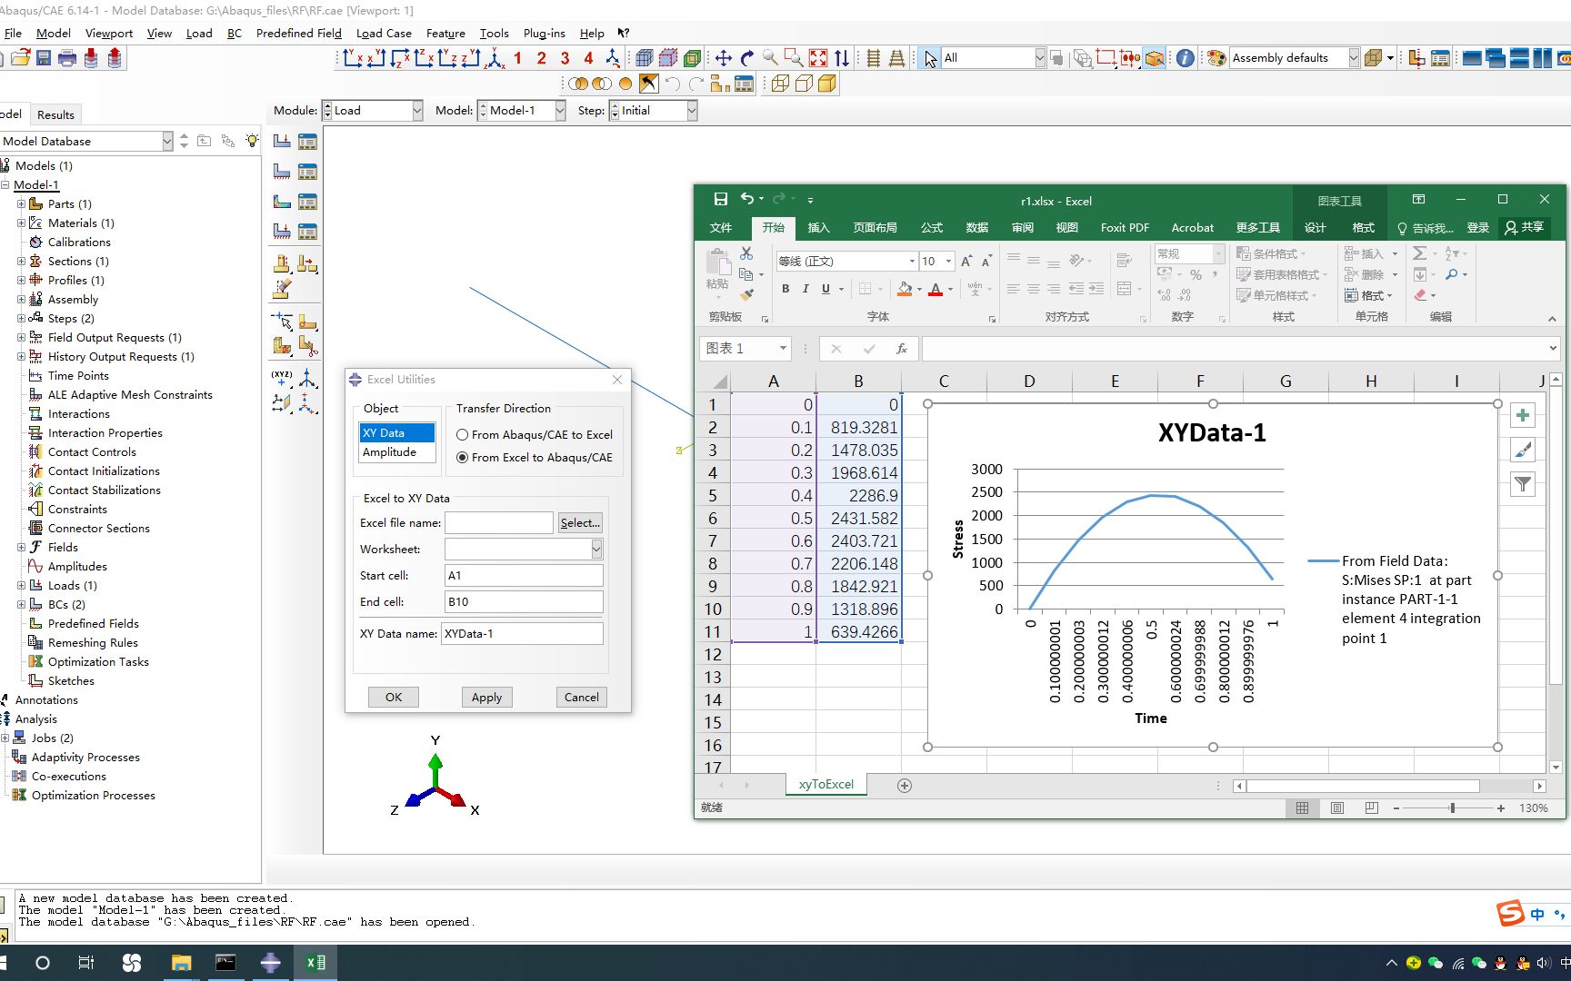Select the rotate view tool
1571x981 pixels.
tap(747, 58)
